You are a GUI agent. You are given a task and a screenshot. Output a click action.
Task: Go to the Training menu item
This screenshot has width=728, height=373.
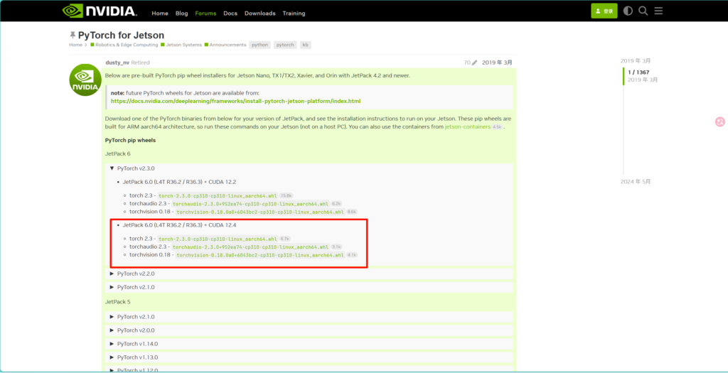tap(294, 13)
